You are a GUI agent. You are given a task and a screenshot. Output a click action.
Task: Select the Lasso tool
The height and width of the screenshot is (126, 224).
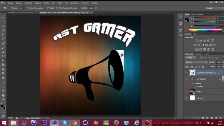click(3, 26)
